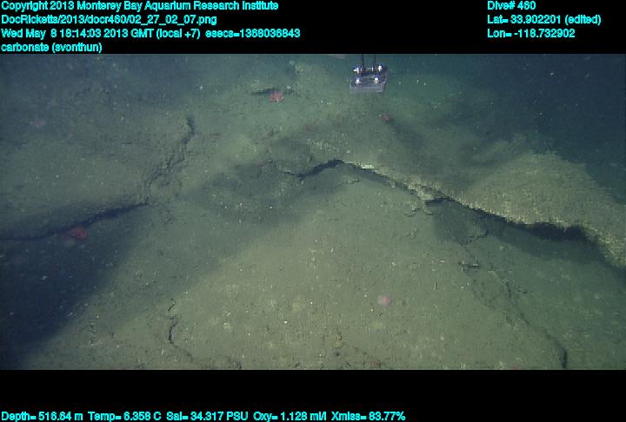
Task: Click the esecs=1368036843 value
Action: pyautogui.click(x=253, y=34)
